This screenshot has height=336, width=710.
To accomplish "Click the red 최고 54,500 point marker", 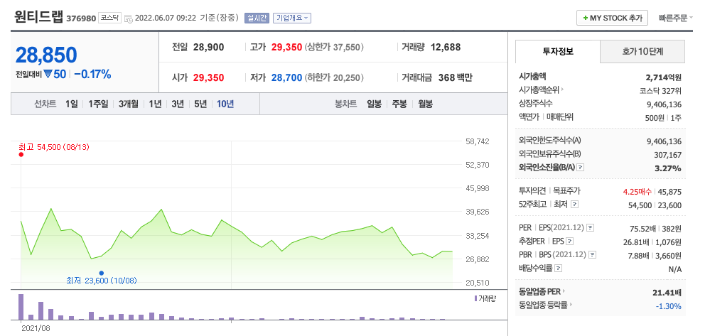I will pos(21,154).
